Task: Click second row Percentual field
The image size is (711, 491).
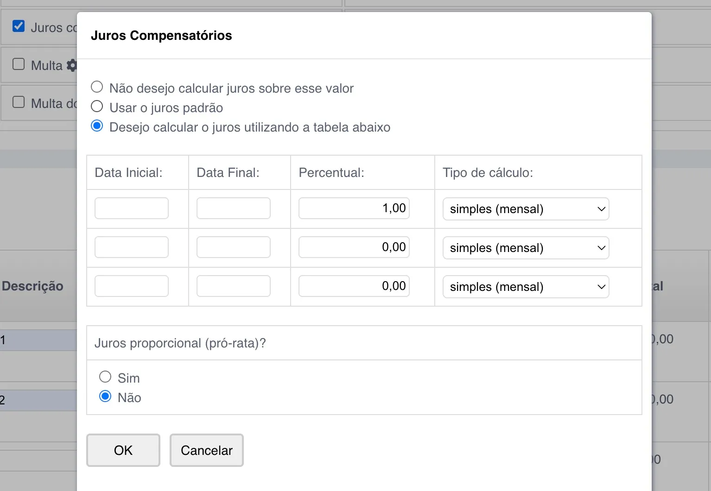Action: tap(354, 247)
